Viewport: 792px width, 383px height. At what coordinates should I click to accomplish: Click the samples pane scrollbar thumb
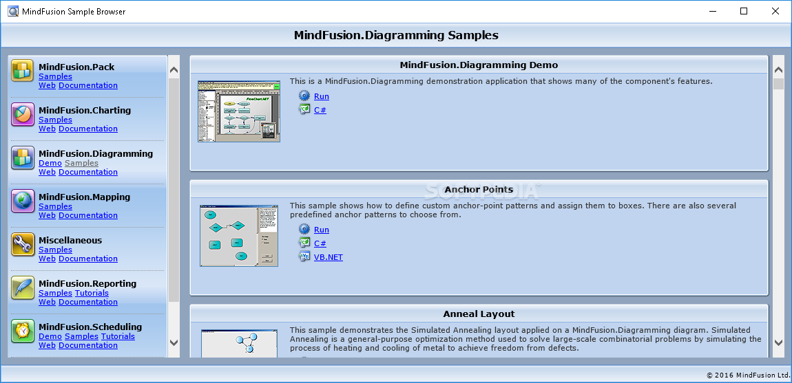[x=778, y=84]
